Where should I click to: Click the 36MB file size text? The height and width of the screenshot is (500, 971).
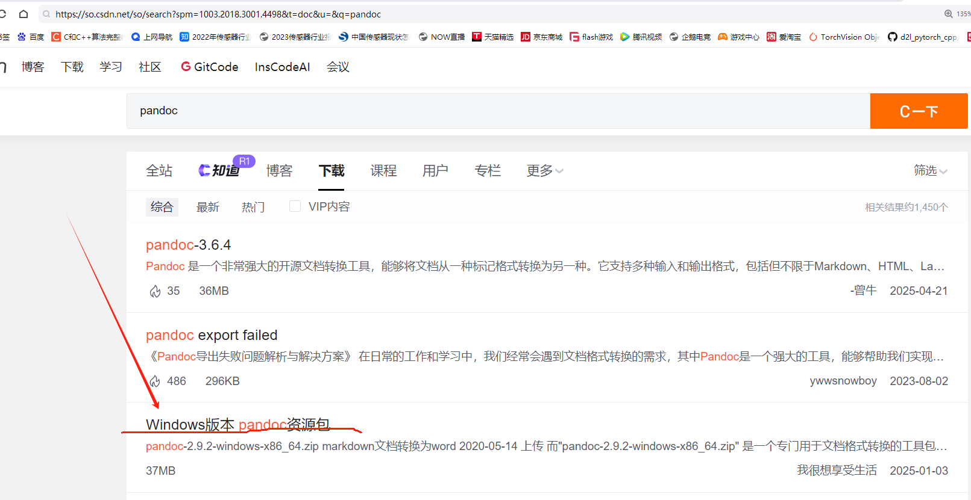click(214, 291)
